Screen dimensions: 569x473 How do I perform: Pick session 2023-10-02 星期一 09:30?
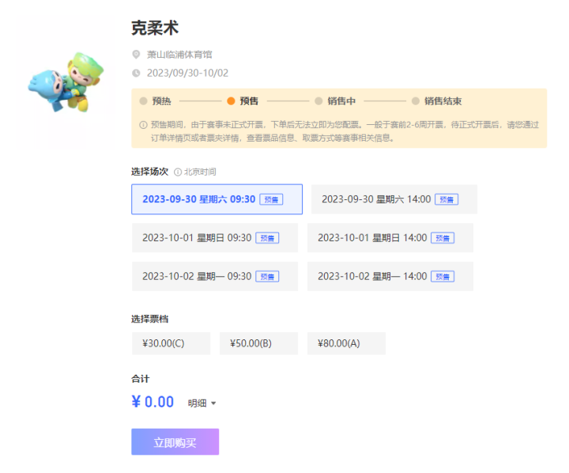214,276
